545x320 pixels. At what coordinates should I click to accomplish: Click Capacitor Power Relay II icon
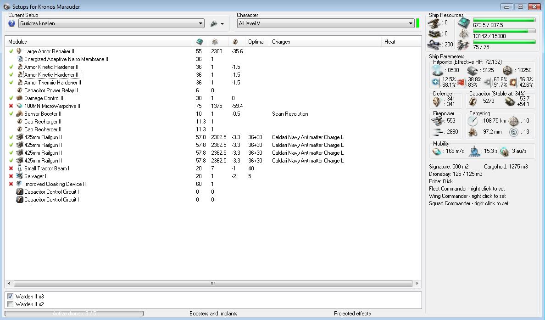pos(20,90)
